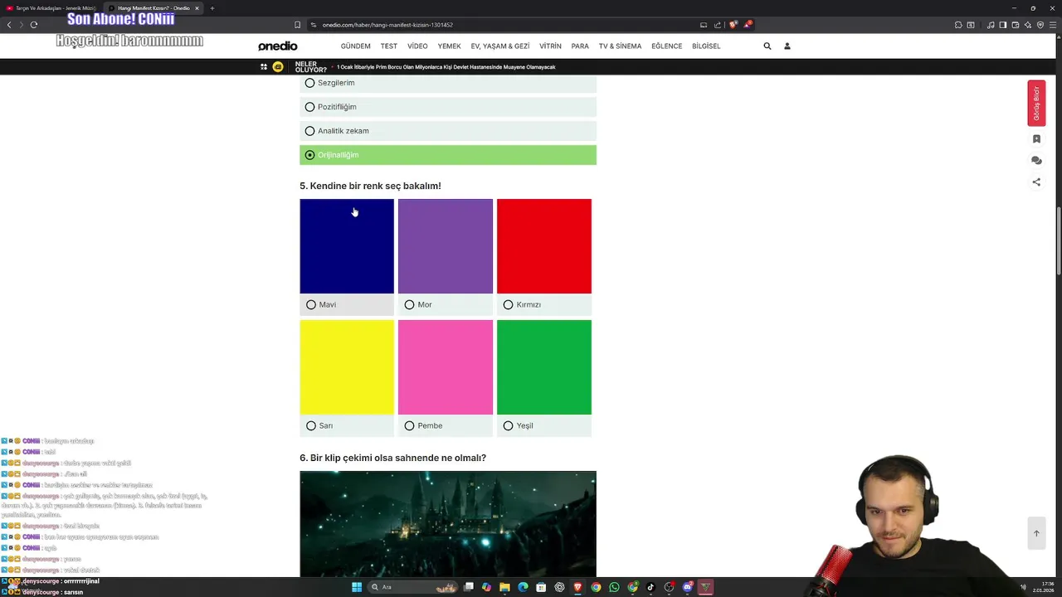
Task: Open TikTok from taskbar
Action: [x=650, y=587]
